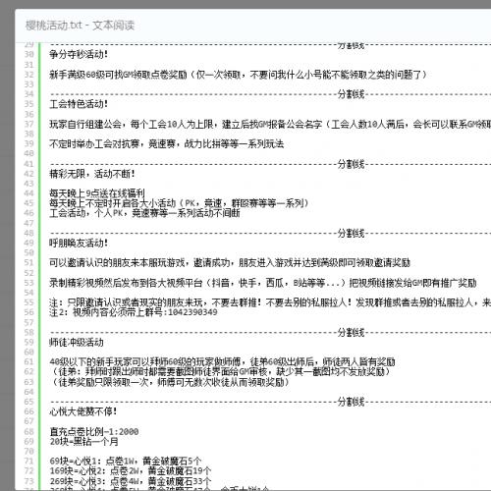Screen dimensions: 491x491
Task: Click the title '樱桃活动.txt - 文本阅读'
Action: [x=80, y=26]
